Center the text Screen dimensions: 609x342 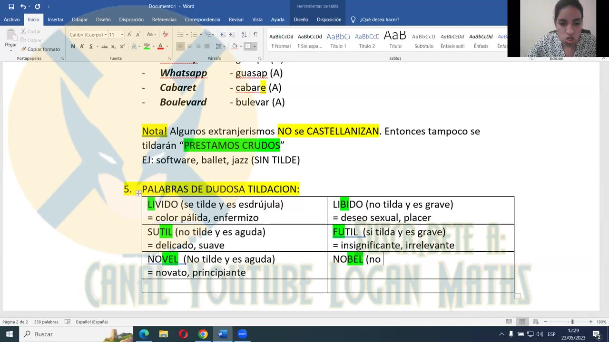[x=189, y=46]
